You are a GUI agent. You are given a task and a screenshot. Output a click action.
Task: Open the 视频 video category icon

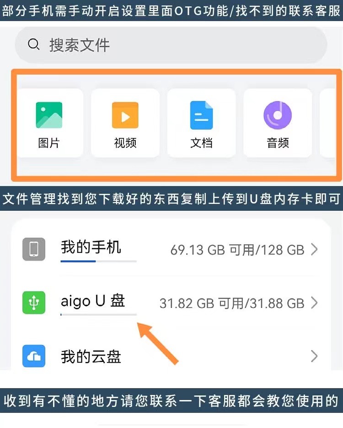click(x=125, y=115)
